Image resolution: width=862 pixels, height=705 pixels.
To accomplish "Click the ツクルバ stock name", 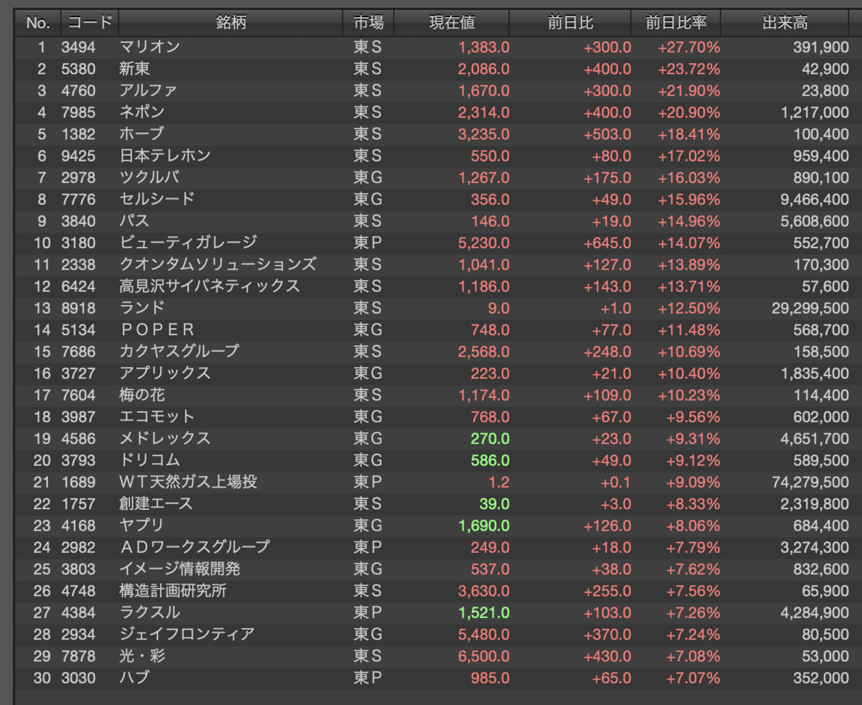I will (x=149, y=177).
